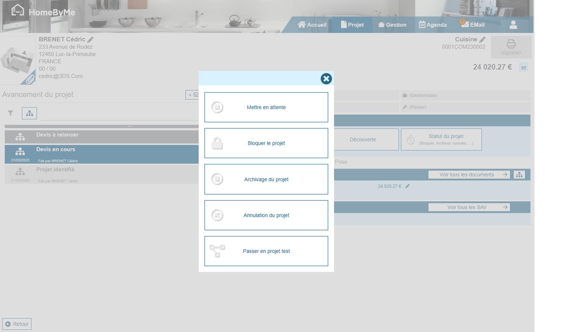Open price chart icon beside total
Screen dimensions: 569x332
(x=524, y=68)
